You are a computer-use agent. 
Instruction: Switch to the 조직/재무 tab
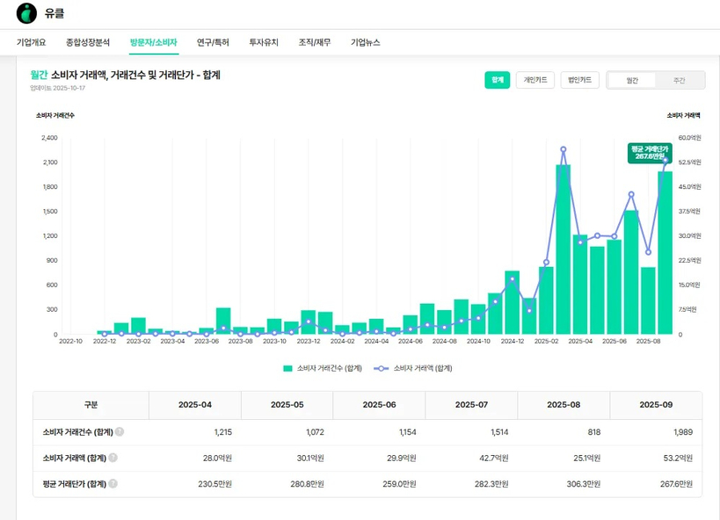pyautogui.click(x=315, y=42)
